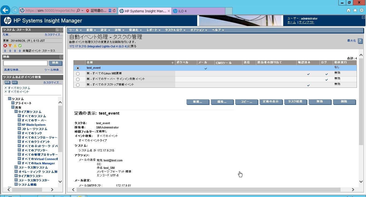
Task: Switch to the iLO 4 browser tab
Action: pos(198,11)
